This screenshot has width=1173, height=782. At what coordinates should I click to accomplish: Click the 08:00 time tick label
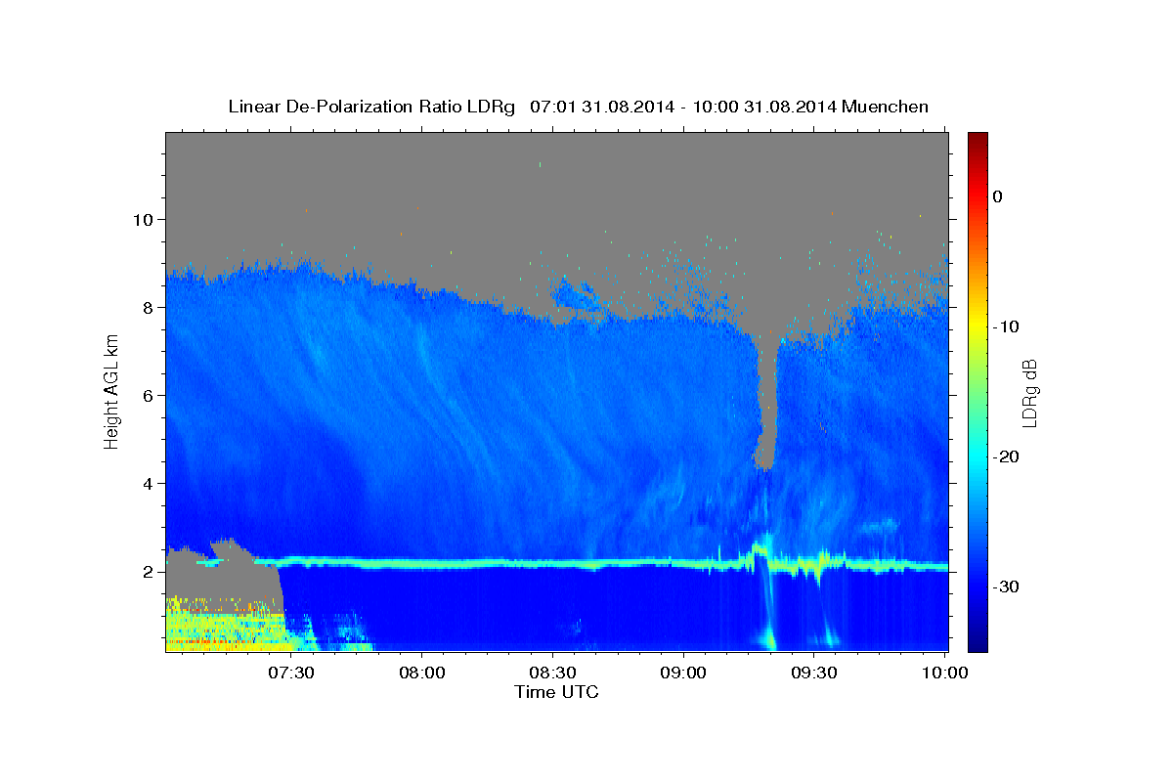(422, 673)
